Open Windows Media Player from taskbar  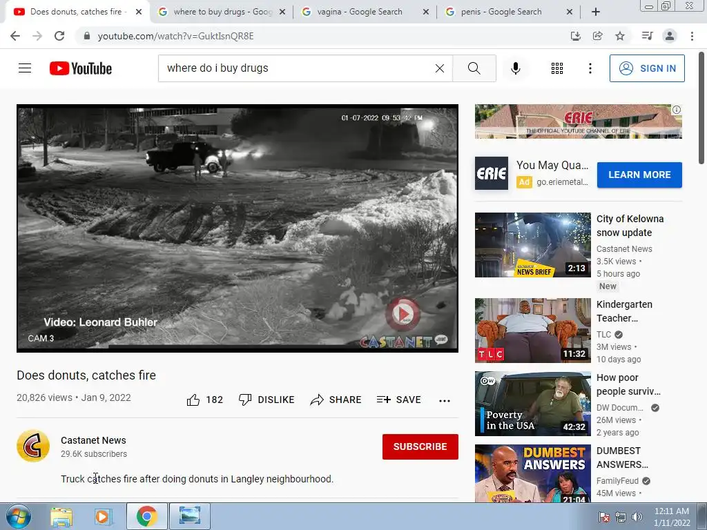click(x=103, y=516)
